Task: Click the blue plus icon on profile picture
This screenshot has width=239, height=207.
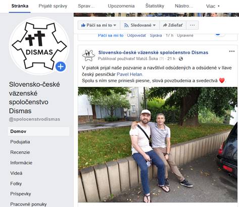Action: point(61,67)
